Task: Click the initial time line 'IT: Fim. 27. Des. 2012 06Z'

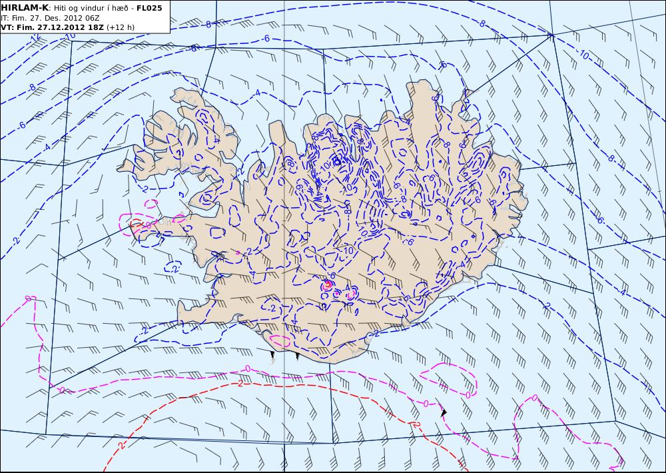Action: [x=50, y=18]
